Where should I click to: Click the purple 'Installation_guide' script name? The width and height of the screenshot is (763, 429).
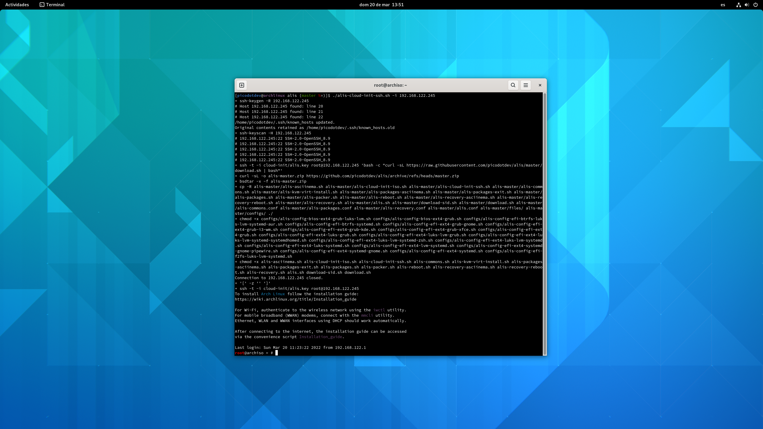(320, 337)
